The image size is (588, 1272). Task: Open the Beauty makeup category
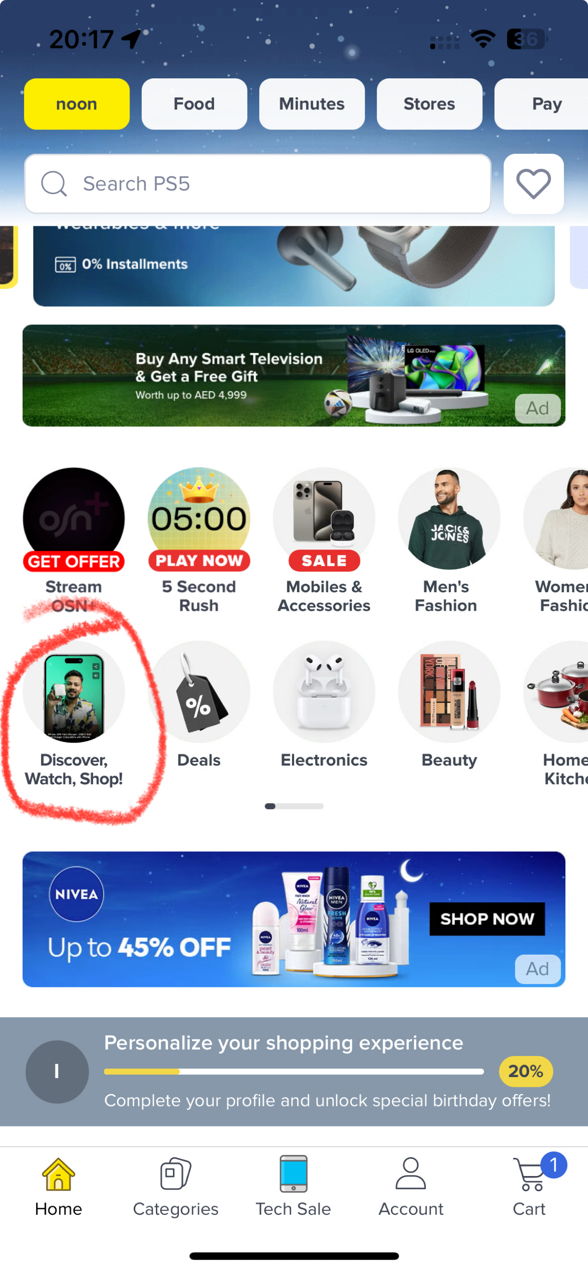coord(449,692)
